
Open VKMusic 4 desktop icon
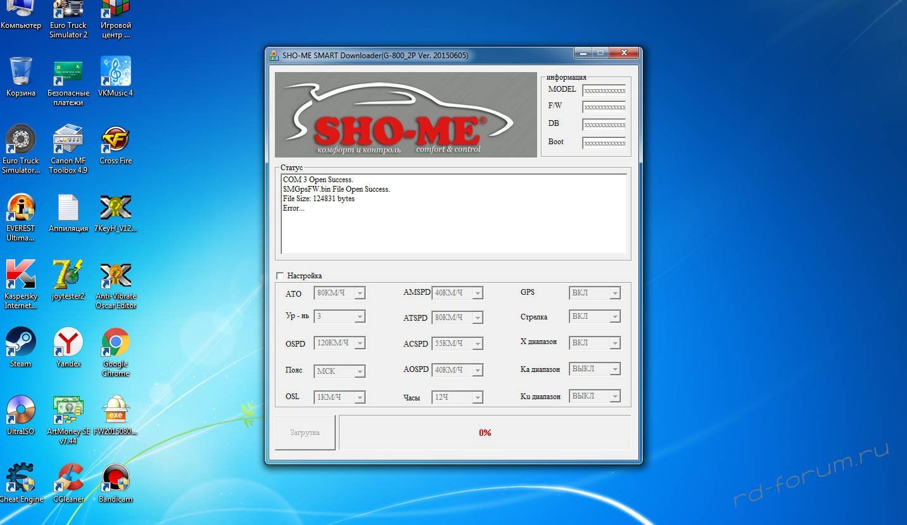116,77
